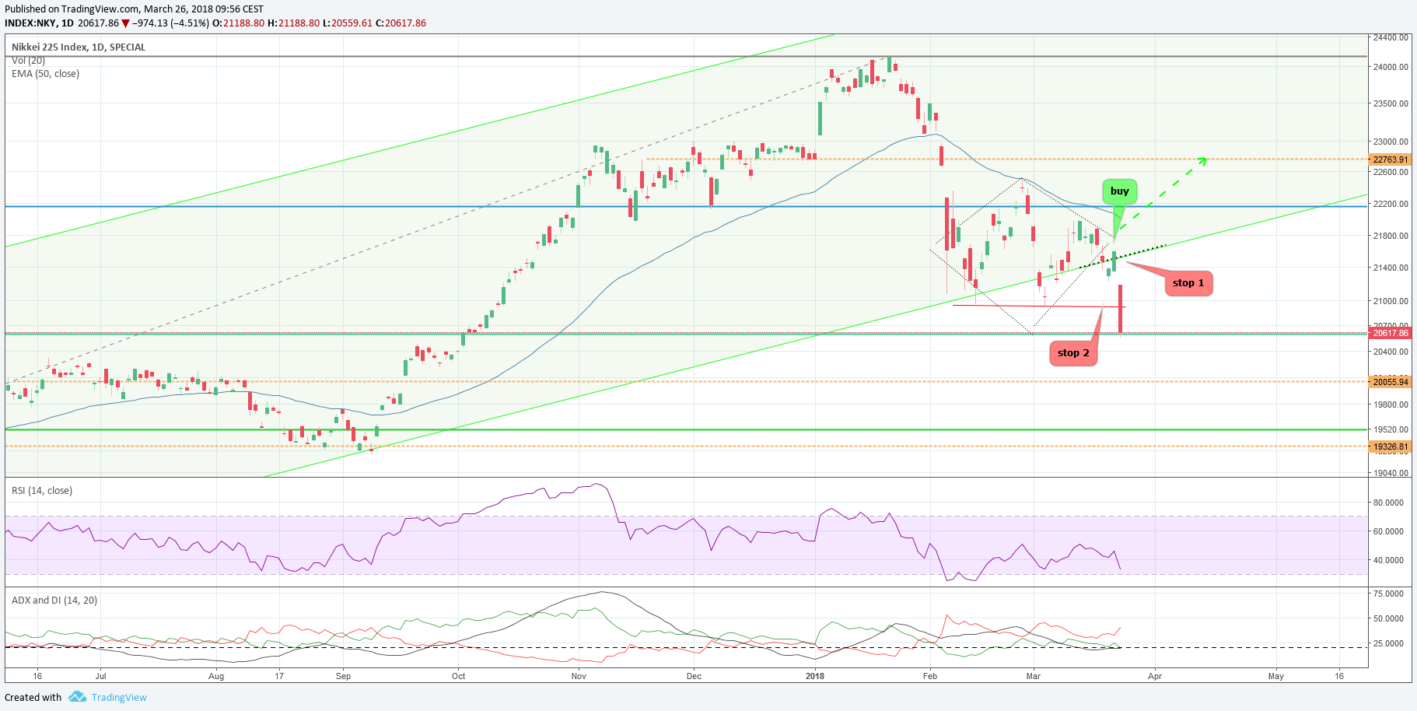Click the ADX 25.0000 scale label
This screenshot has height=711, width=1417.
click(x=1388, y=643)
